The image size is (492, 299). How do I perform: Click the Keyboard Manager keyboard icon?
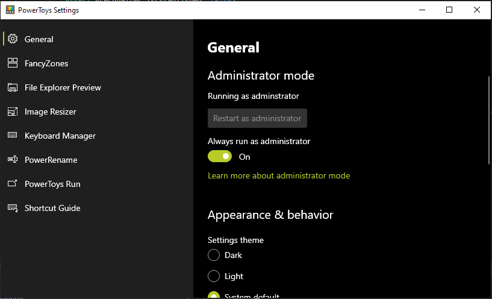tap(13, 135)
